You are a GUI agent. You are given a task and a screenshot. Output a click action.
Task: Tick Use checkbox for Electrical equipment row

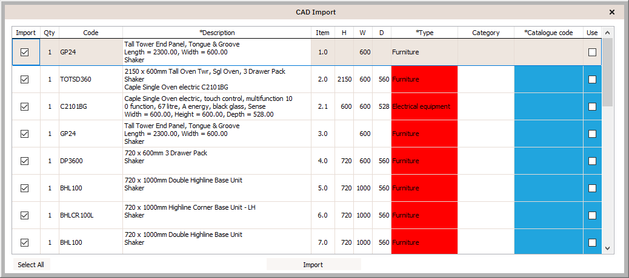(592, 107)
